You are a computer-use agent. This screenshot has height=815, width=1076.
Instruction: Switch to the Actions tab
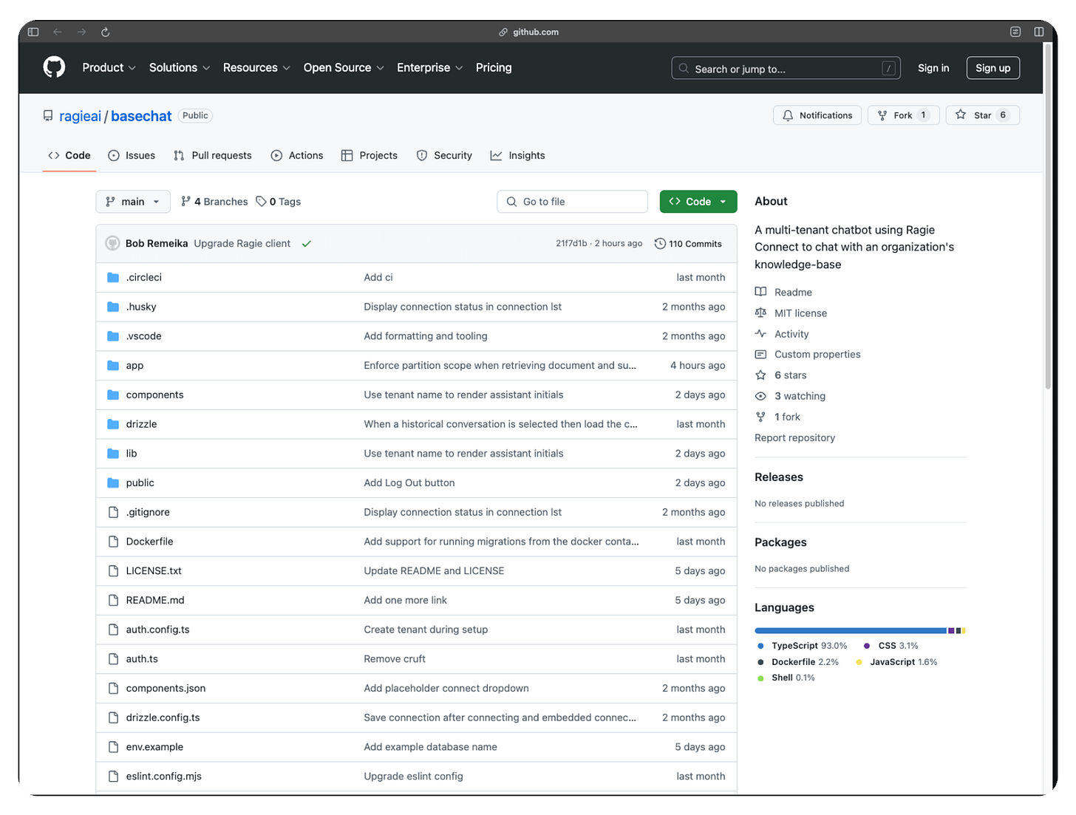tap(297, 155)
